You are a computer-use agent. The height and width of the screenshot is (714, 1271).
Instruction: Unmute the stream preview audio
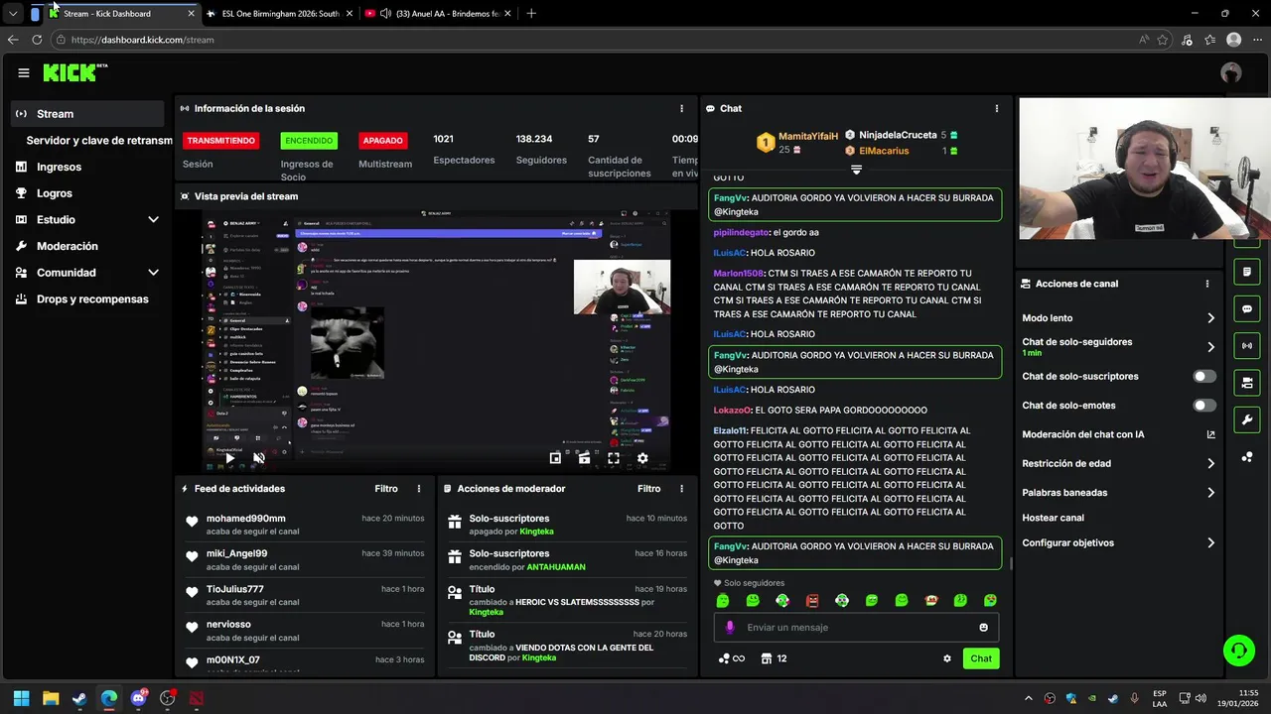(259, 458)
